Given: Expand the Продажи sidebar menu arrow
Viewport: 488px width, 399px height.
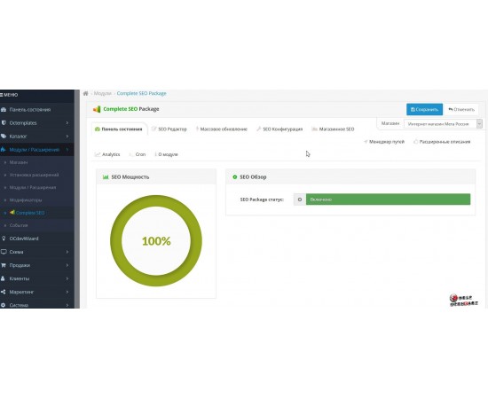Looking at the screenshot, I should pyautogui.click(x=67, y=265).
